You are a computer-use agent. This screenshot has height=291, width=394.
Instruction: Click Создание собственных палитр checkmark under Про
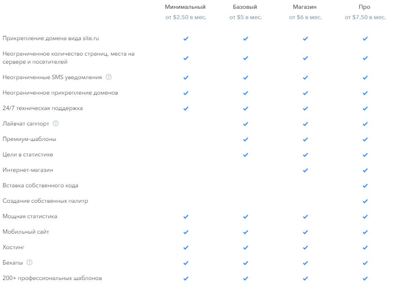pos(365,201)
